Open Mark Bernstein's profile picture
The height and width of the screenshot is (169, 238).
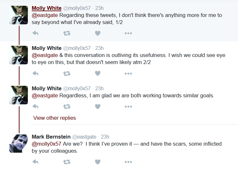(x=19, y=143)
